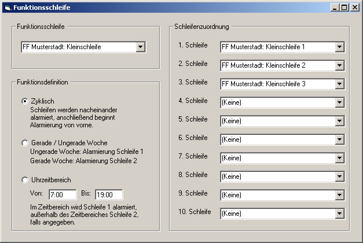Viewport: 363px width, 243px height.
Task: Click the Funktionsschleife title bar app icon
Action: click(x=7, y=7)
